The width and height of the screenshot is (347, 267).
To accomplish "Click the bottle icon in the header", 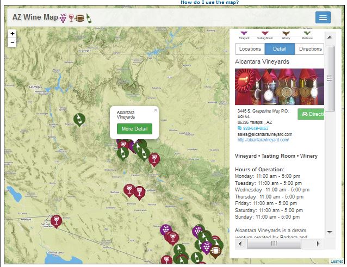I will tap(89, 18).
